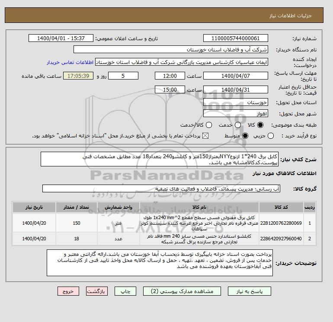Click the چاپ print button

pos(125,291)
